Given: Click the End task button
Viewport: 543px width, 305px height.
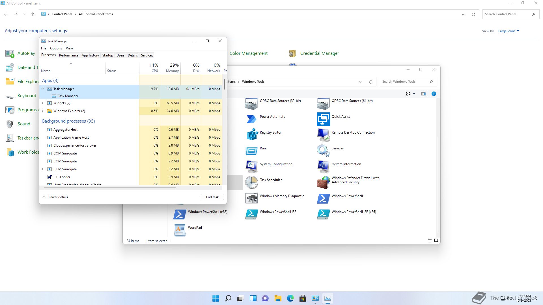Looking at the screenshot, I should point(212,197).
